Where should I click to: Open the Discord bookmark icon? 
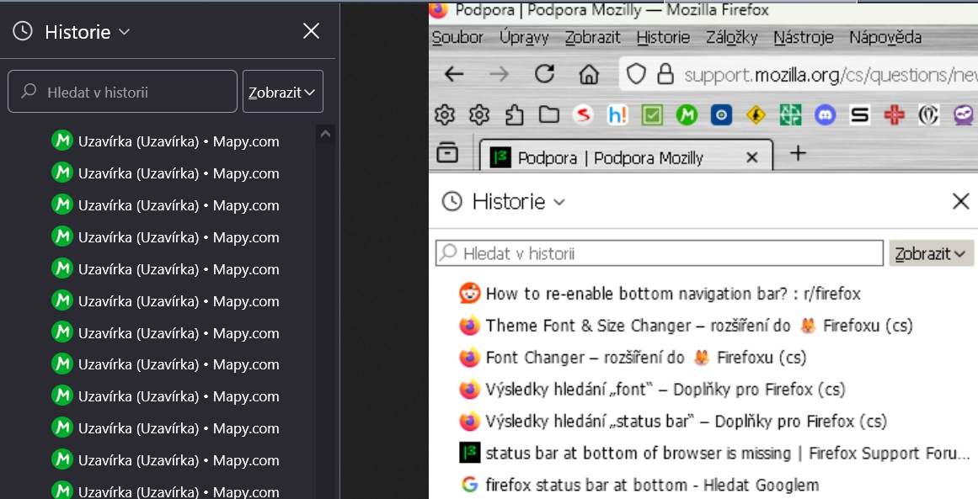826,114
